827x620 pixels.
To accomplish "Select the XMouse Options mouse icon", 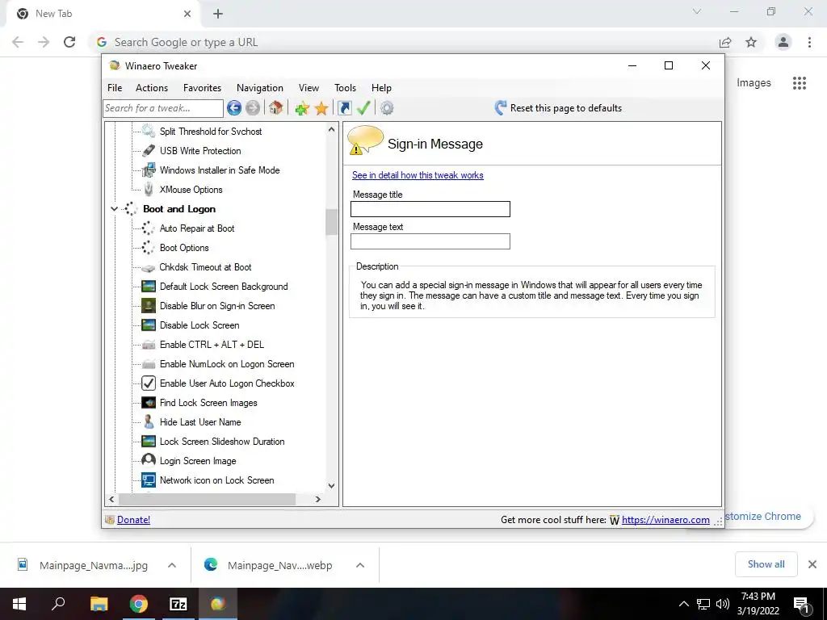I will [x=149, y=189].
